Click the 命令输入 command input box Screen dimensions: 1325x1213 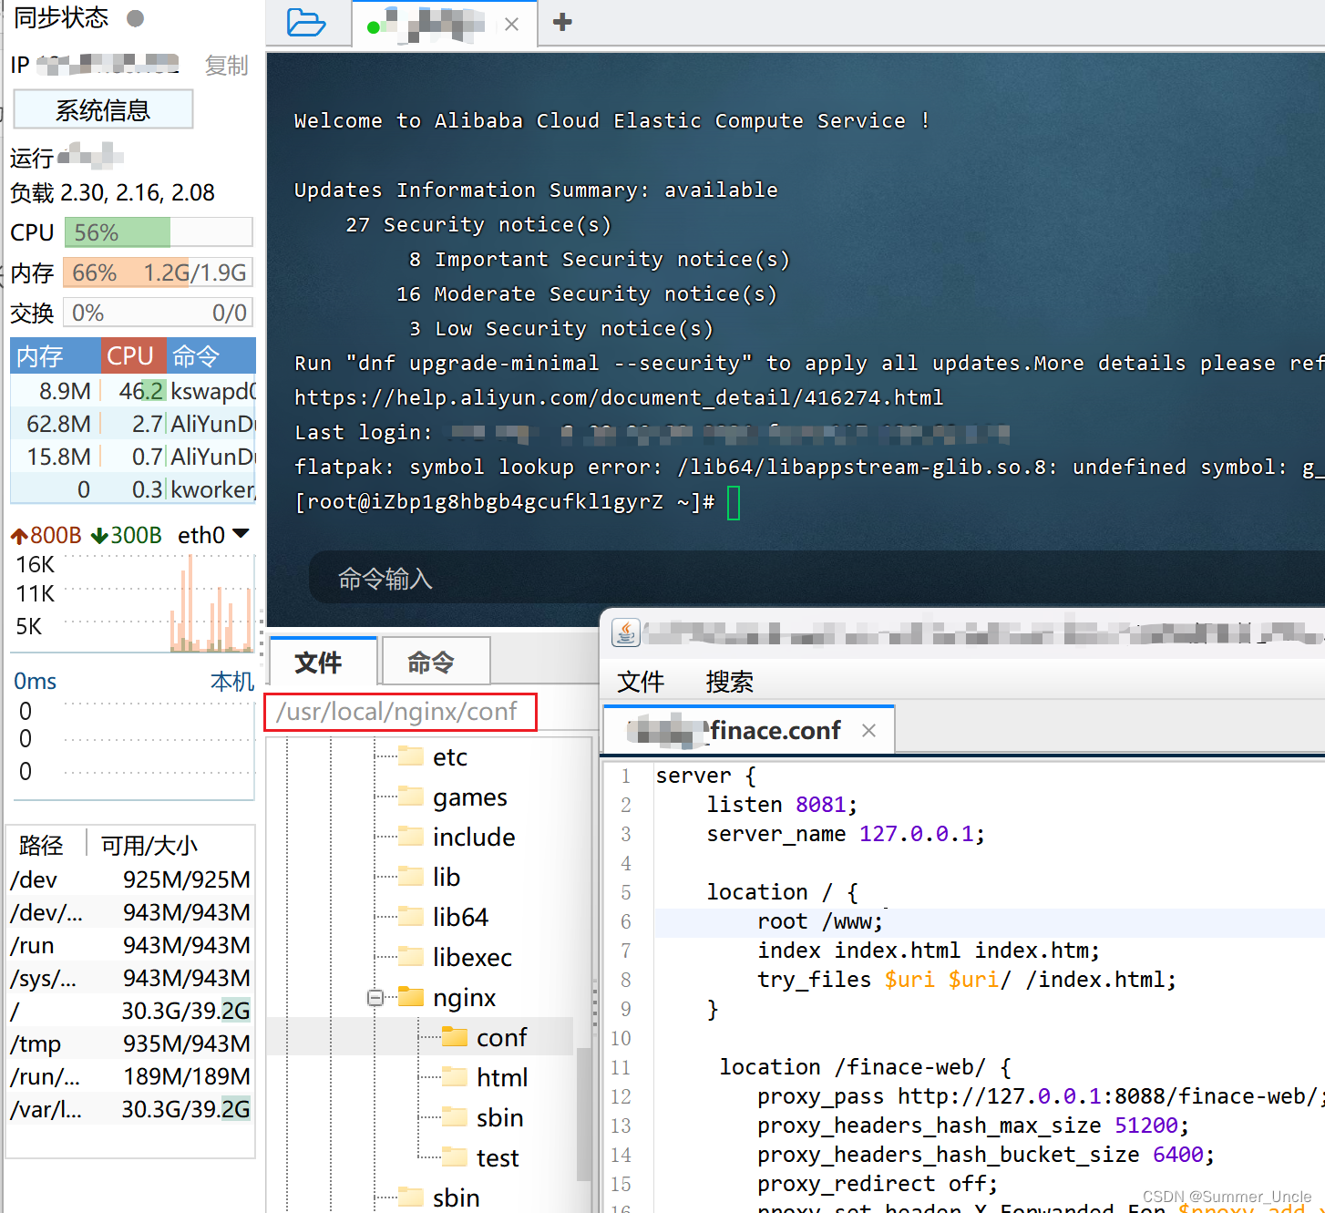point(816,578)
